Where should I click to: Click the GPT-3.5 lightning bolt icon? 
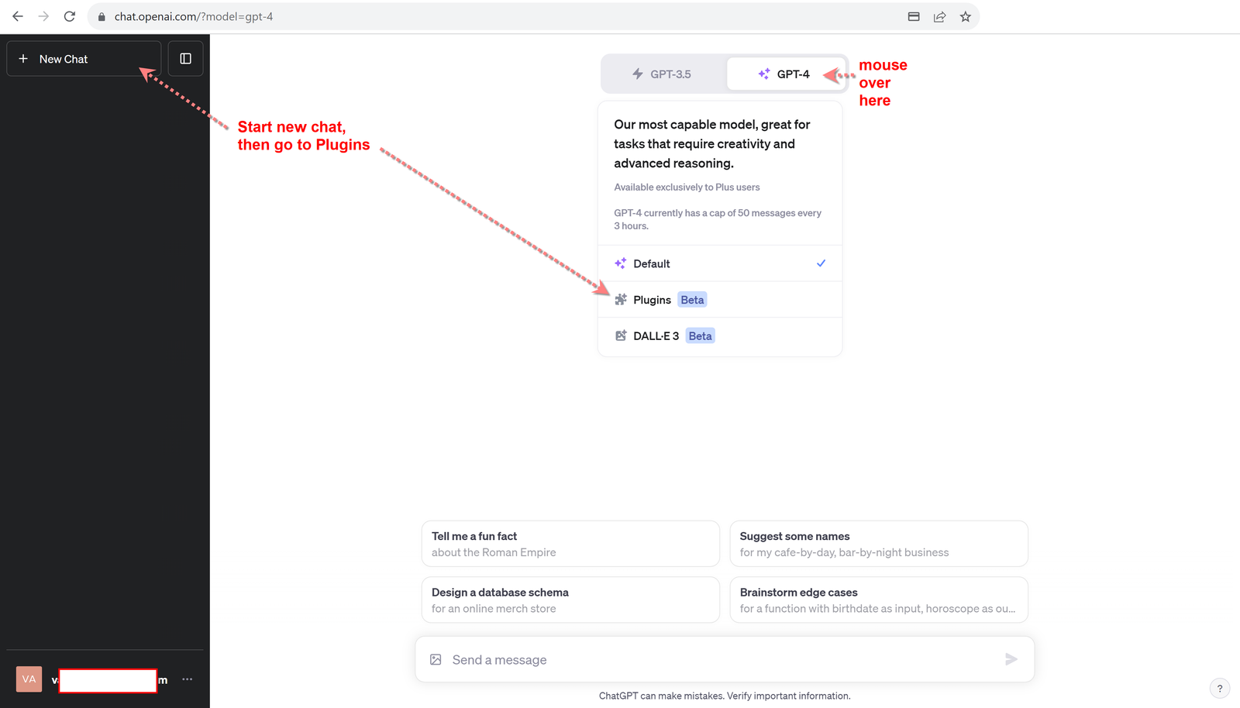[x=638, y=74]
